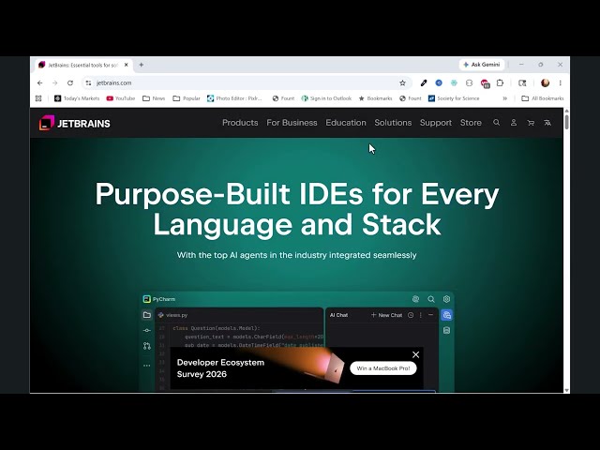Open a new tab with the plus button

click(x=142, y=65)
